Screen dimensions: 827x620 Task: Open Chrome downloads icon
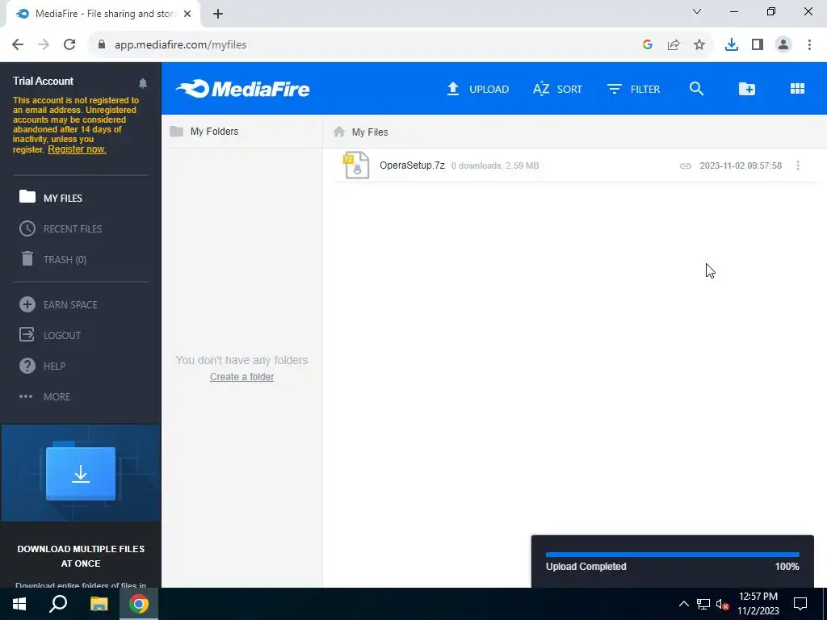(x=732, y=45)
